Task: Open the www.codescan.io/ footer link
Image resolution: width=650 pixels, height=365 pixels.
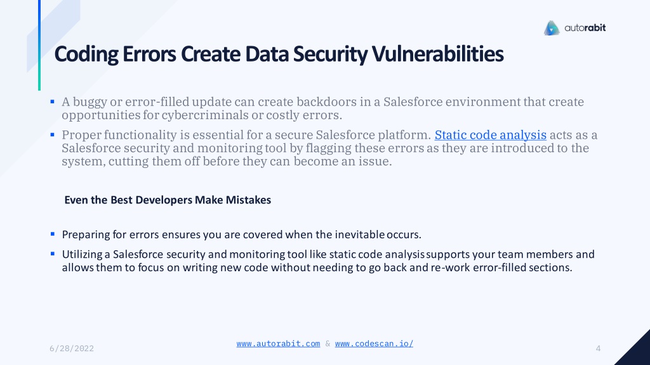Action: pyautogui.click(x=374, y=343)
